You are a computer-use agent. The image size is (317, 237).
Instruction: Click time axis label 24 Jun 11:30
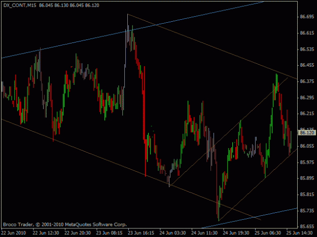[204, 233]
